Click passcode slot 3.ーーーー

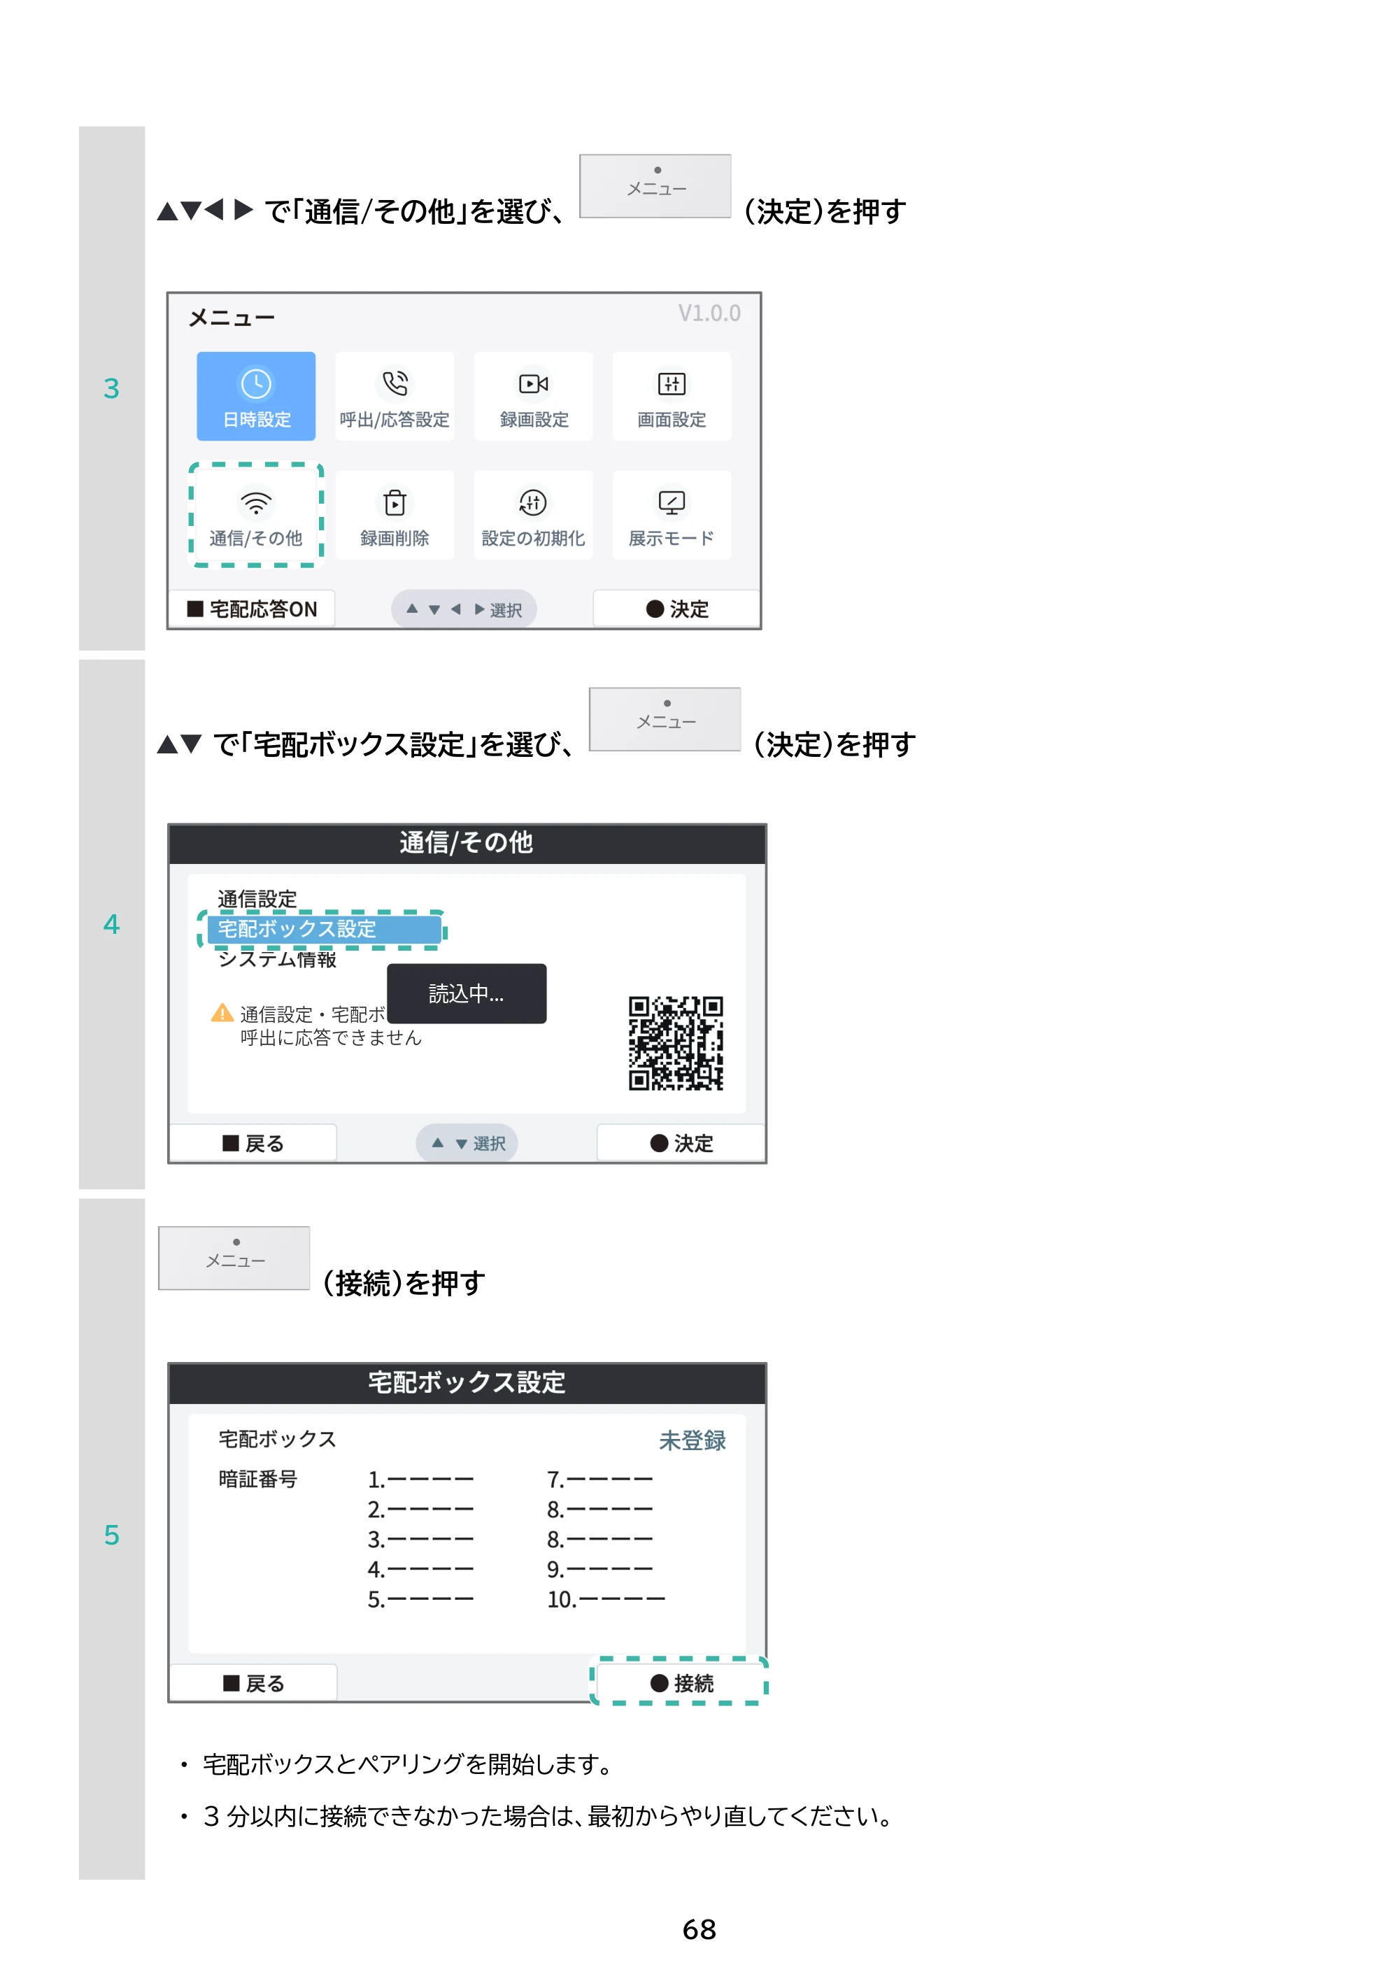pyautogui.click(x=420, y=1540)
